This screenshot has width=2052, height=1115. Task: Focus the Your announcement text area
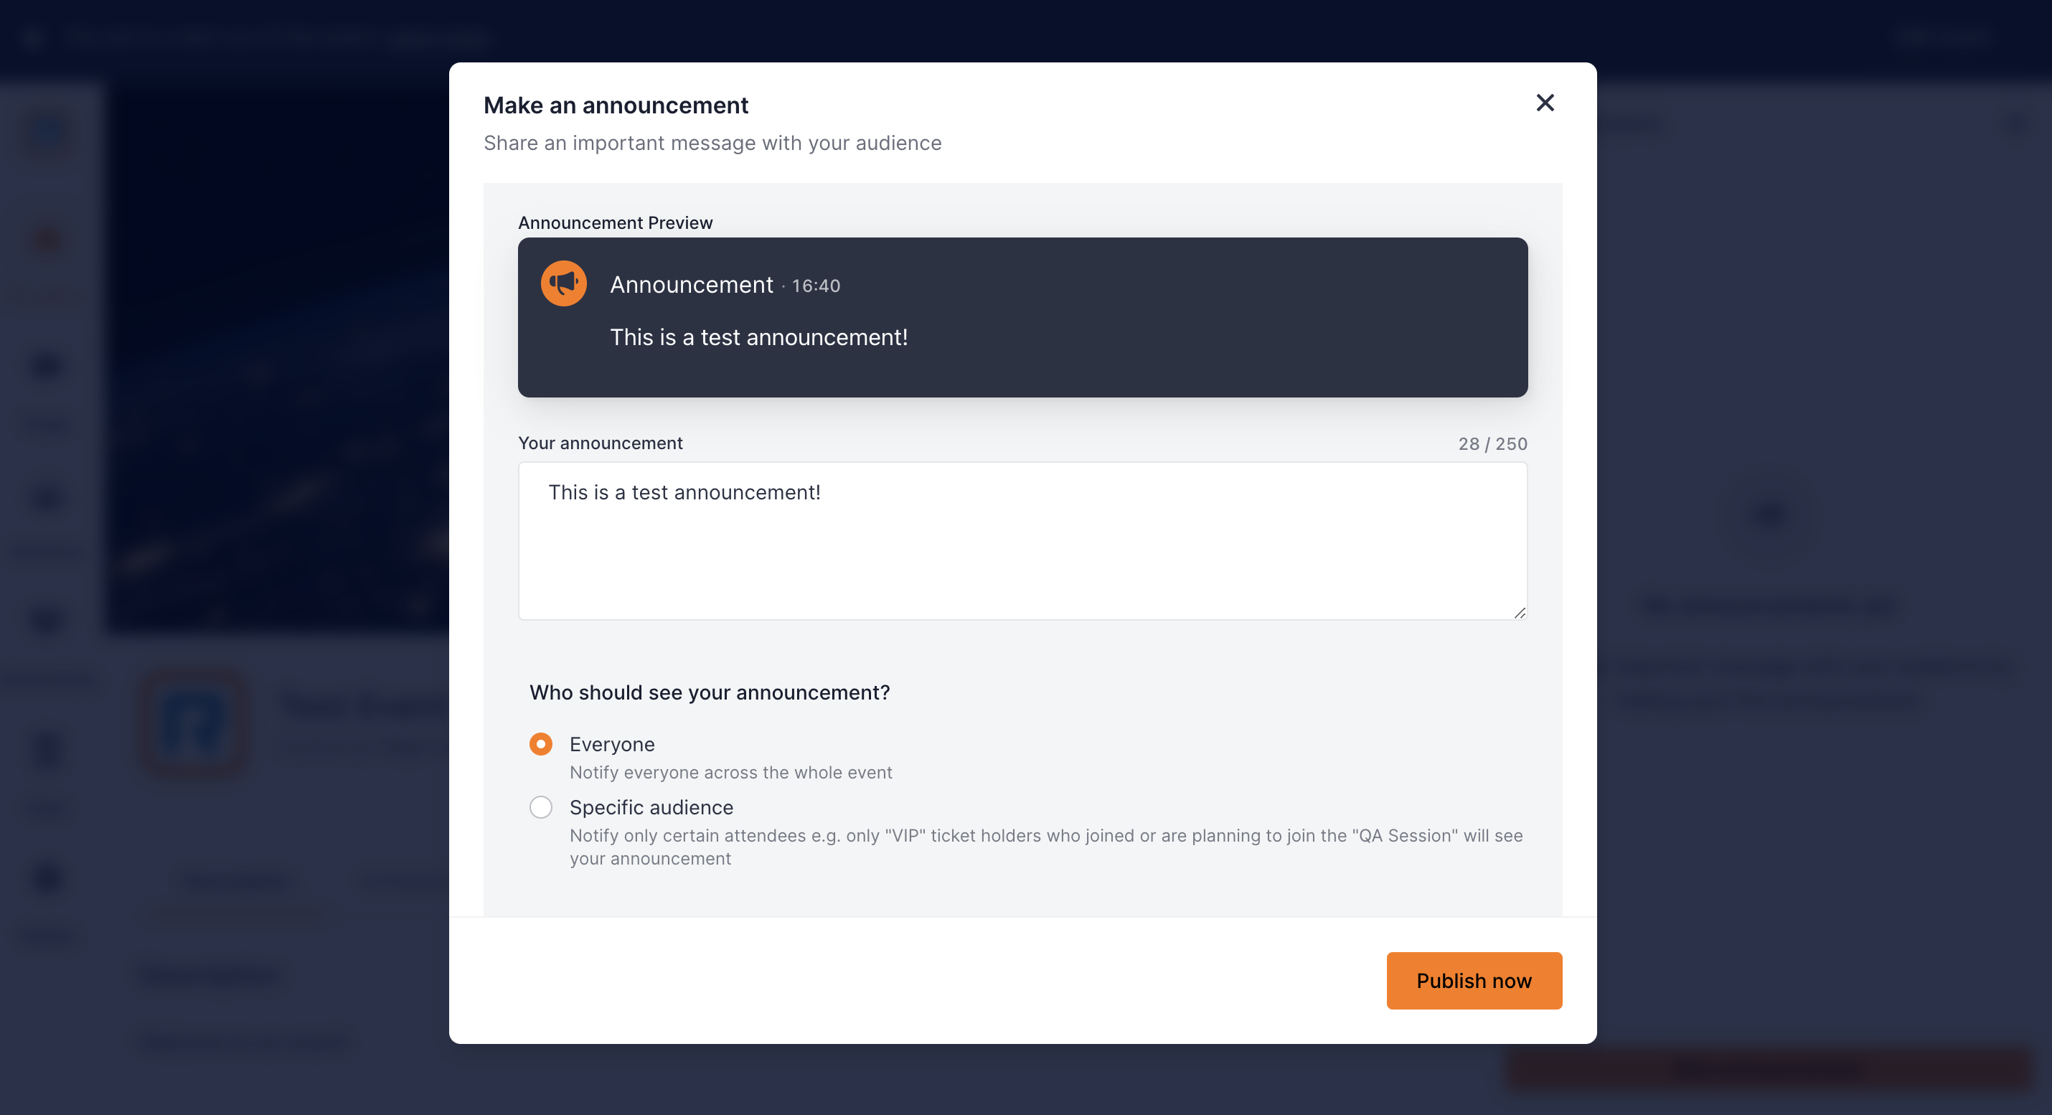[1023, 541]
